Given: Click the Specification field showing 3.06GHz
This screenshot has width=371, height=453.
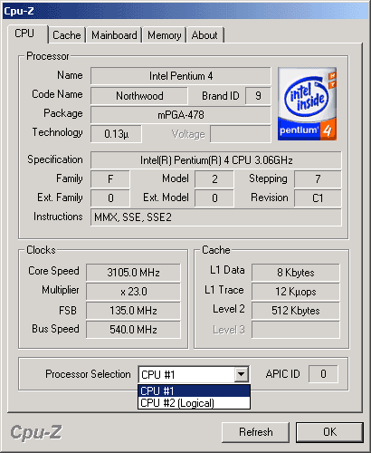Looking at the screenshot, I should 216,160.
